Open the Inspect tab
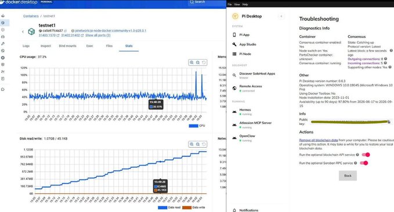Image resolution: width=394 pixels, height=212 pixels. [46, 46]
